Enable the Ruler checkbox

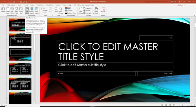click(x=42, y=8)
